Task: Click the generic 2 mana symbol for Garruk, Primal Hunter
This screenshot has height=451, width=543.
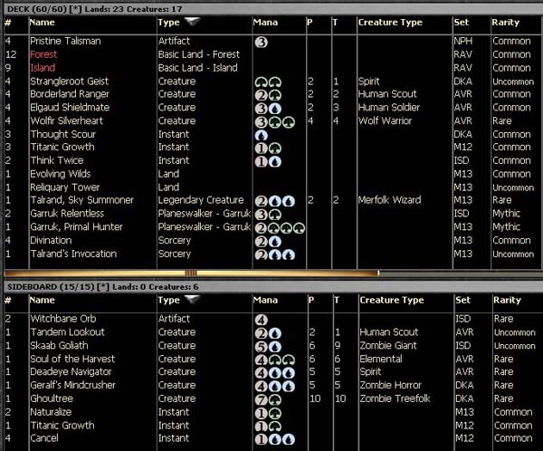Action: [262, 228]
